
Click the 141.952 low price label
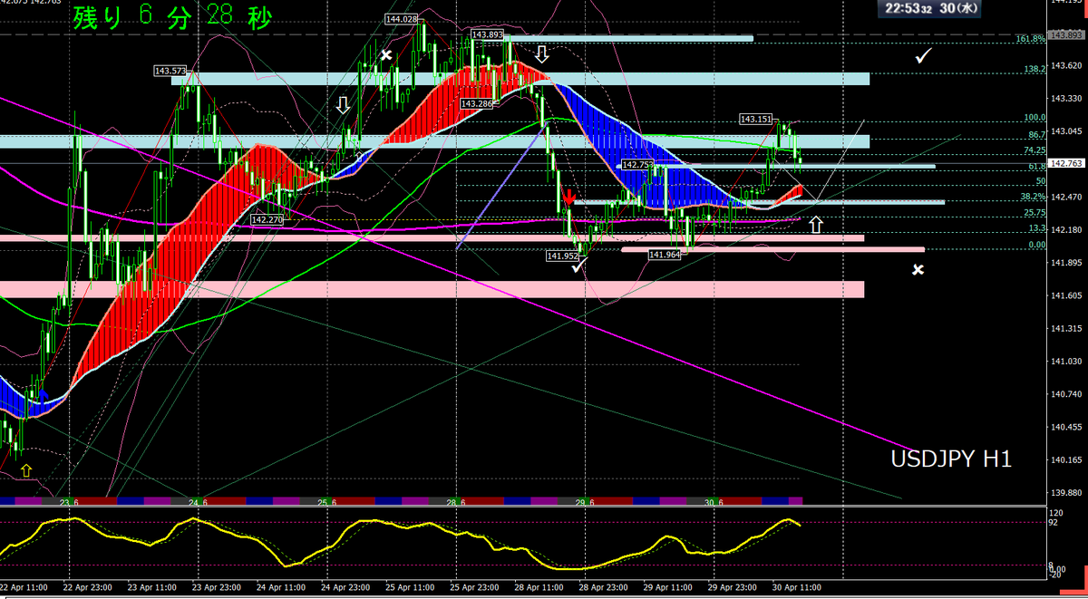[562, 256]
